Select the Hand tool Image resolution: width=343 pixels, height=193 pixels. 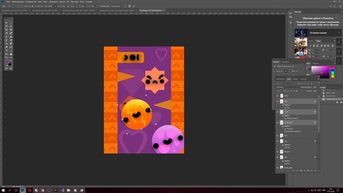click(x=11, y=54)
